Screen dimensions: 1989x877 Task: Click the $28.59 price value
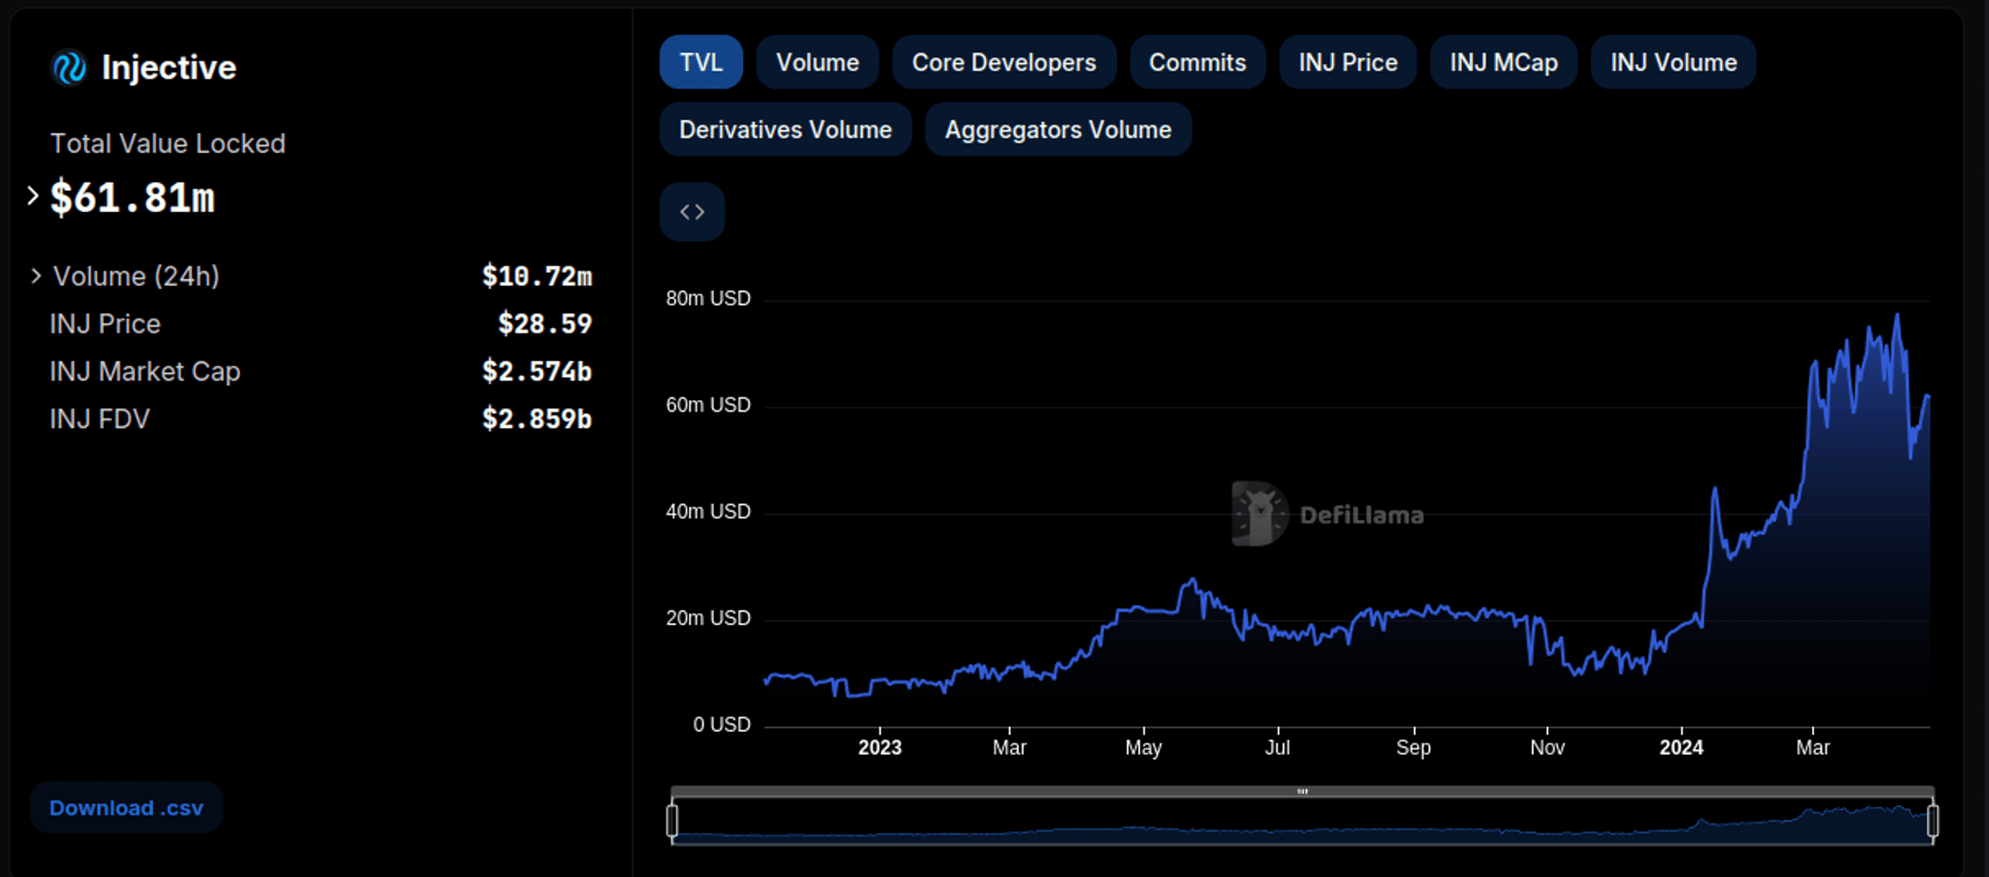coord(545,324)
